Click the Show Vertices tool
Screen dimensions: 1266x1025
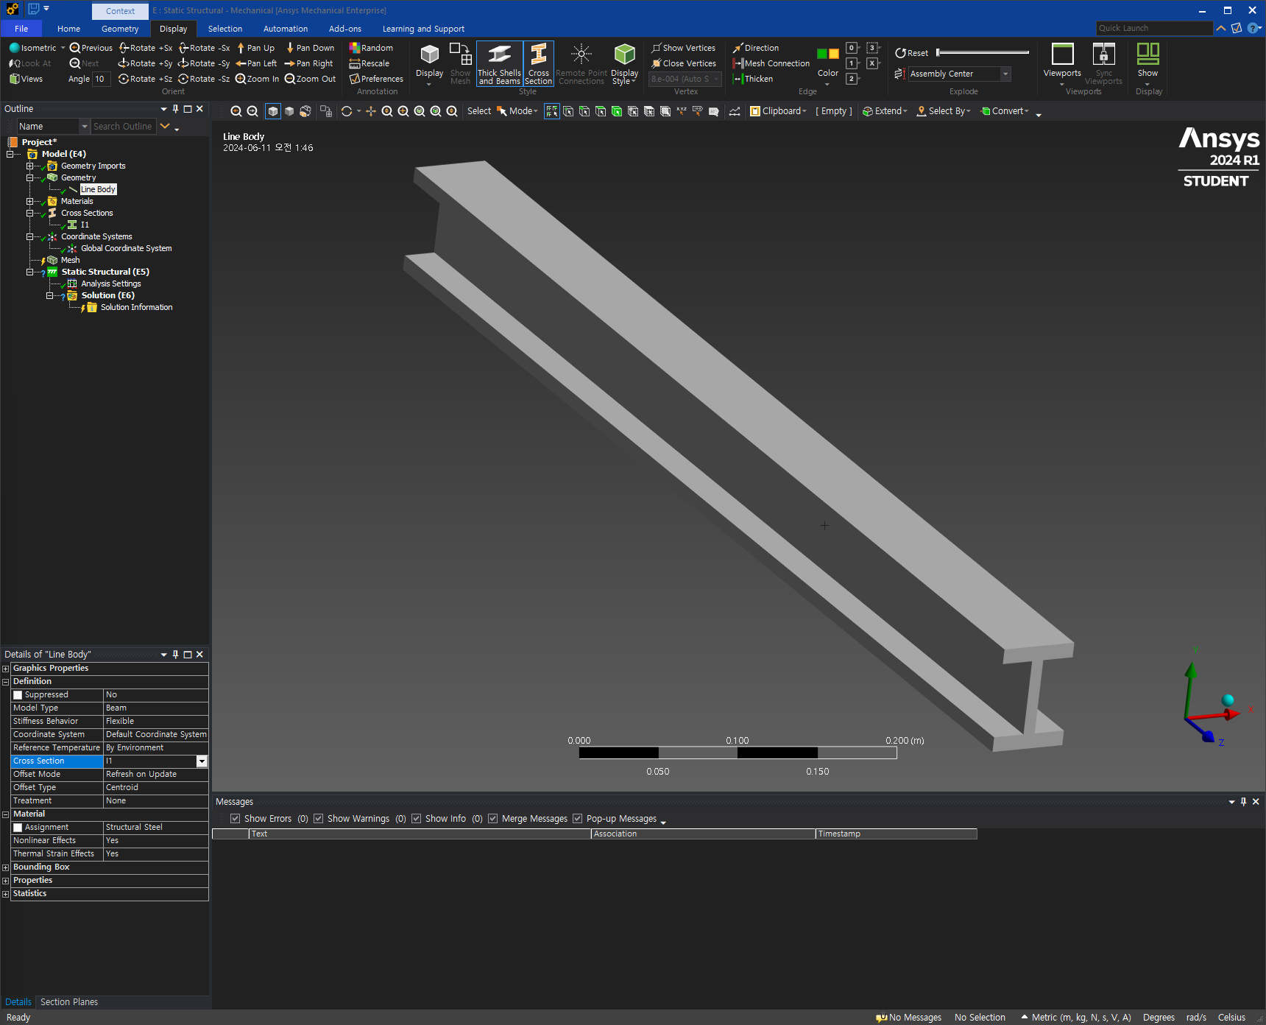[x=683, y=48]
